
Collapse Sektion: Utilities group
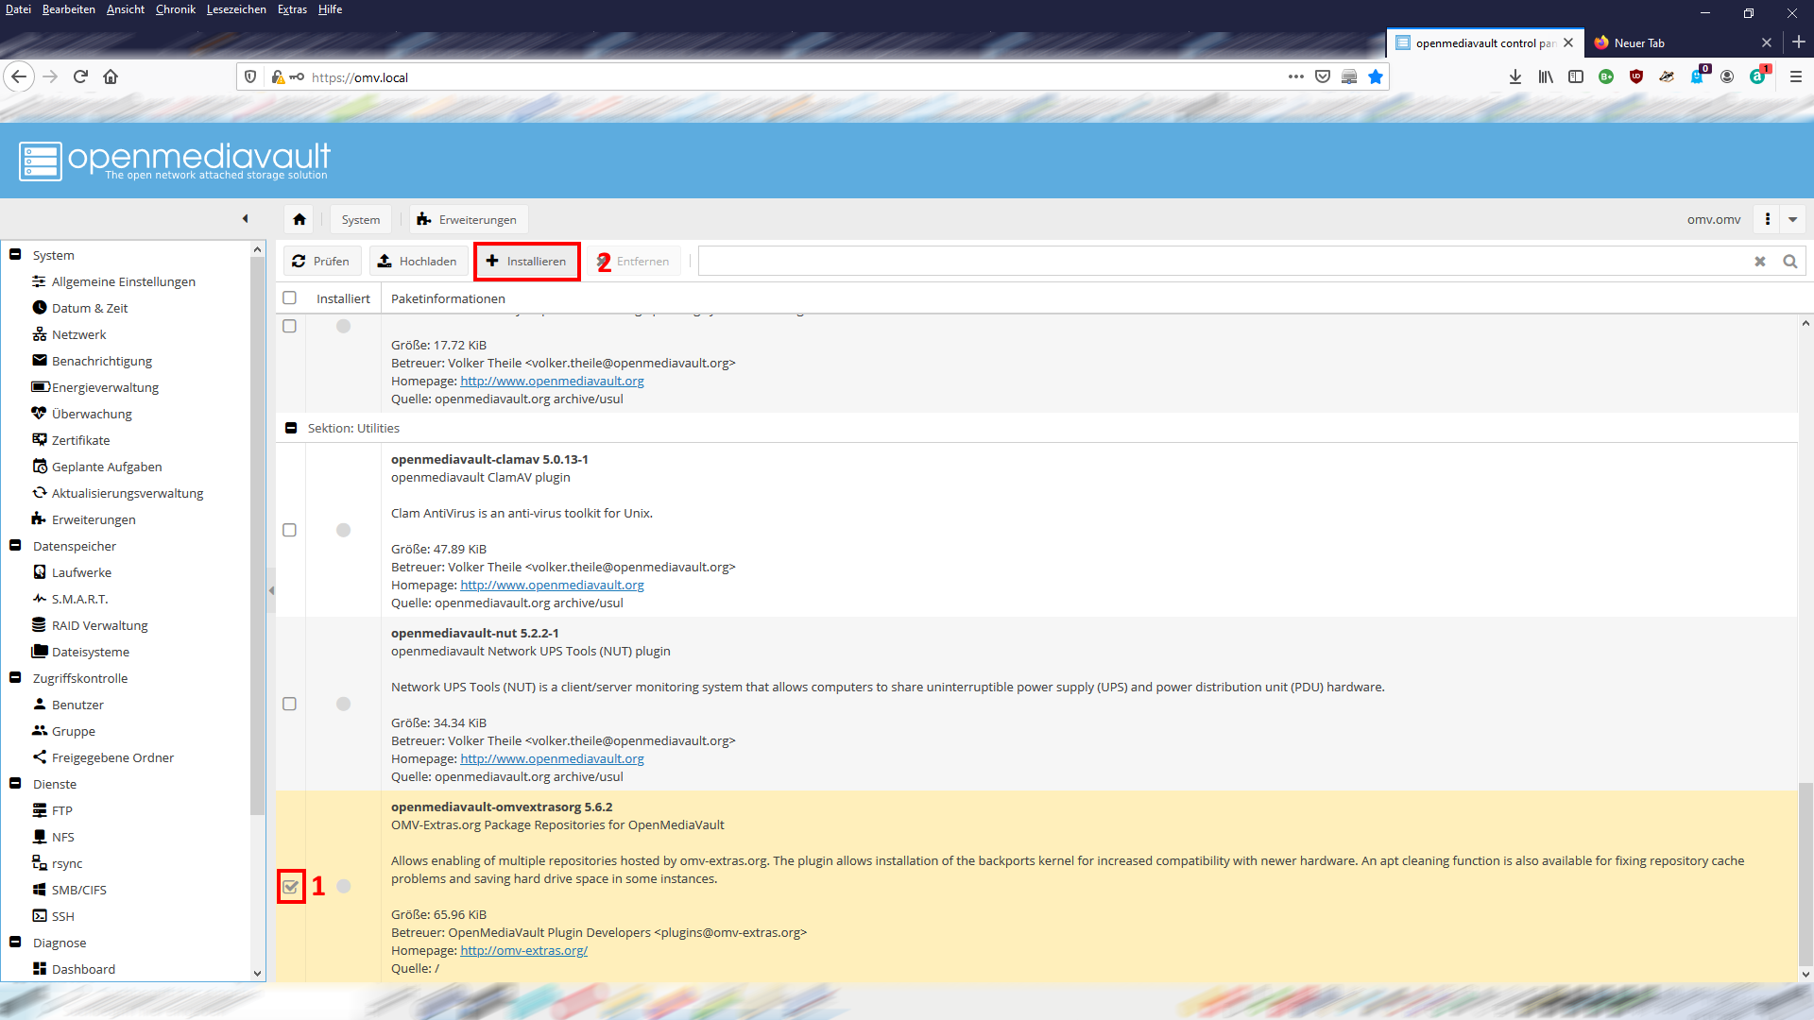pyautogui.click(x=291, y=428)
